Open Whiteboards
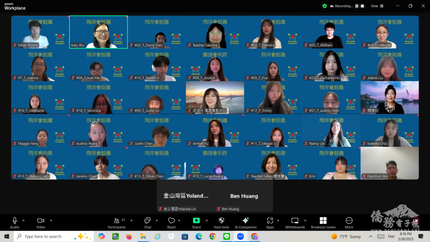 pyautogui.click(x=295, y=222)
